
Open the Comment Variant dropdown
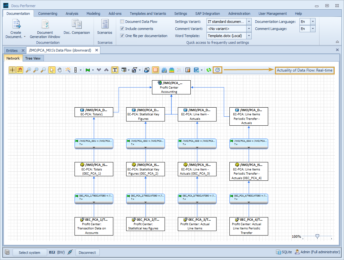pos(248,29)
